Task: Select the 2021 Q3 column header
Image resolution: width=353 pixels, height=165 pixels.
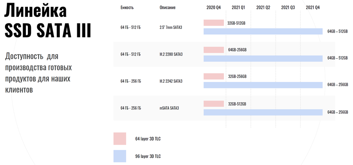Action: coord(288,8)
